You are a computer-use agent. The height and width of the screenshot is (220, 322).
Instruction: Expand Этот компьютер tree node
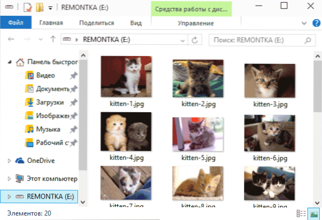(9, 178)
